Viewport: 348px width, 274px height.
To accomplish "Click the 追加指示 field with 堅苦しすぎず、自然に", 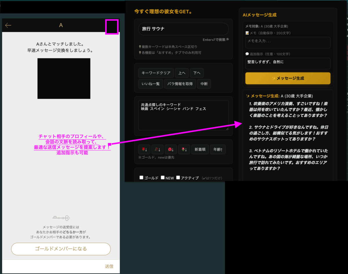I will tap(288, 63).
